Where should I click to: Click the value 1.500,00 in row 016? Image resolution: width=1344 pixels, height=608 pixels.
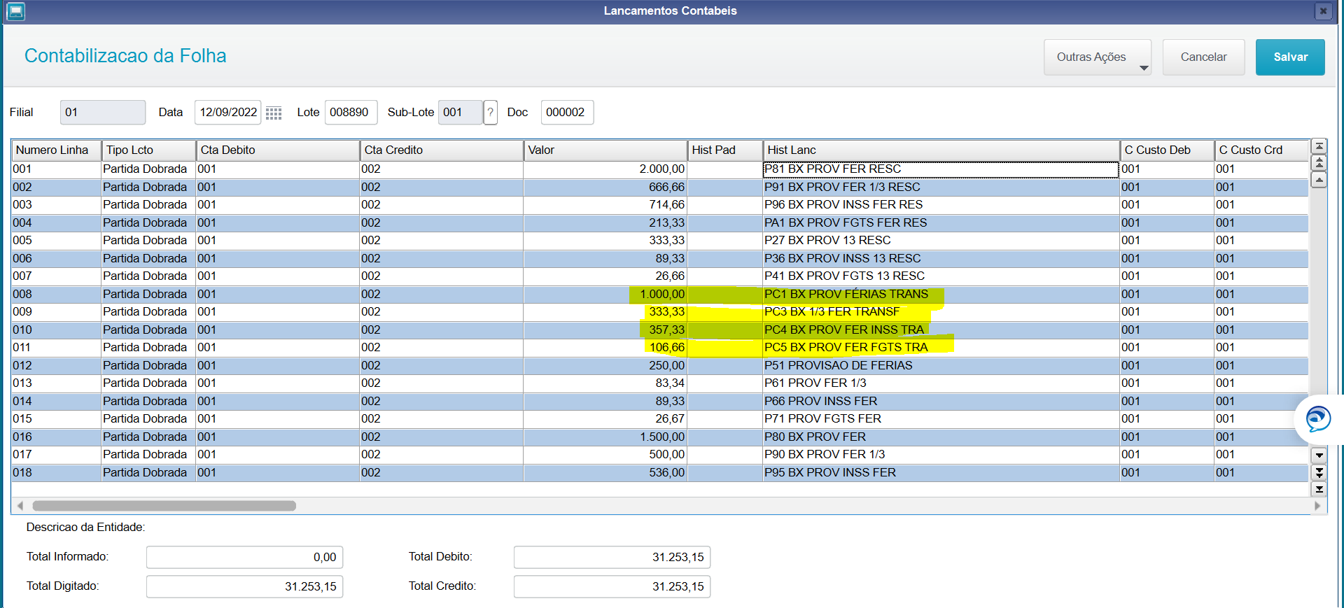661,437
